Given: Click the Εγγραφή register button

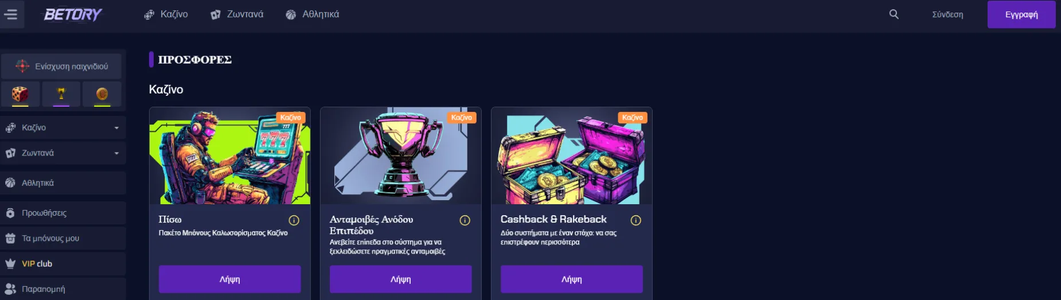Looking at the screenshot, I should click(1021, 14).
